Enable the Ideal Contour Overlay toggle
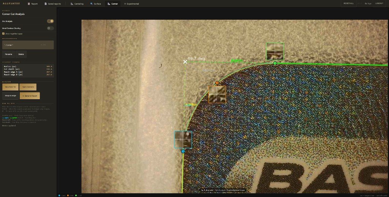Image resolution: width=389 pixels, height=197 pixels. click(x=50, y=28)
